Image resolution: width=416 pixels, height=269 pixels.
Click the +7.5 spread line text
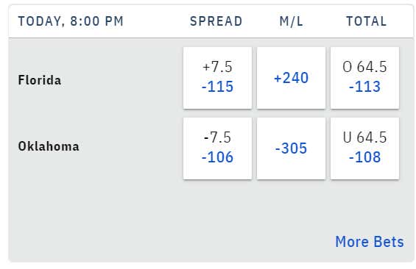click(217, 67)
